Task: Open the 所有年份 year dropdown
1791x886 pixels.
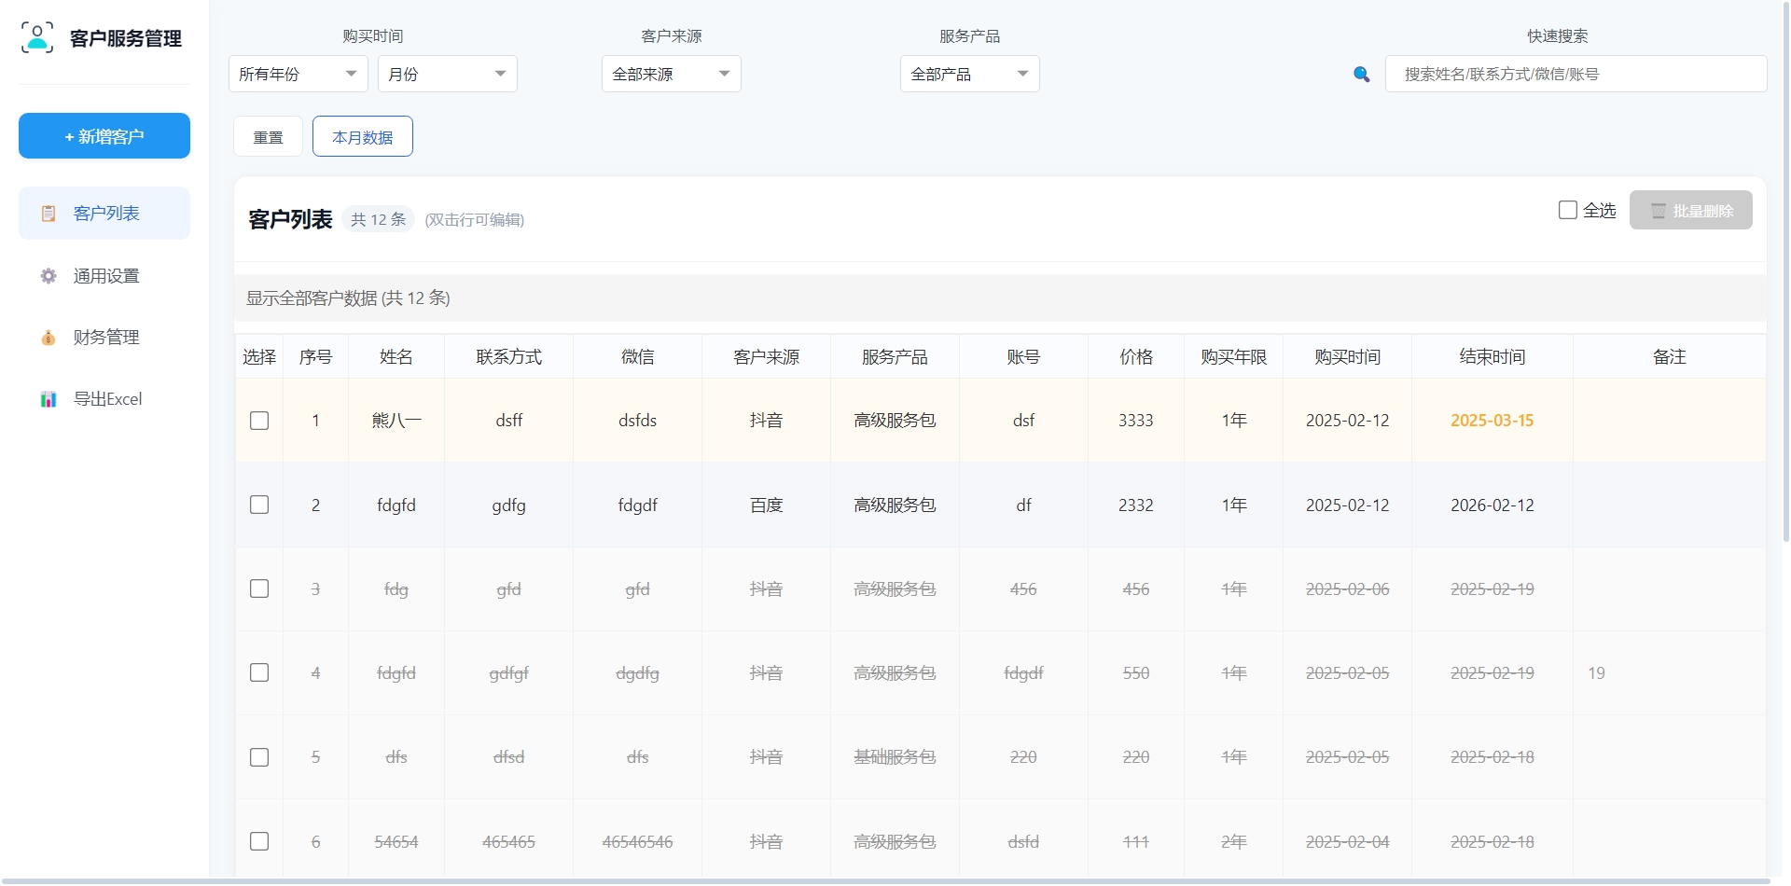Action: pos(298,74)
